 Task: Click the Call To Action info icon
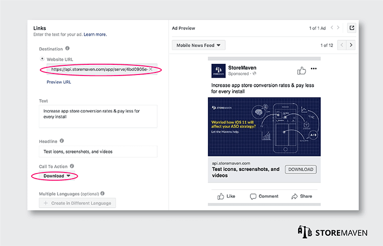[72, 166]
